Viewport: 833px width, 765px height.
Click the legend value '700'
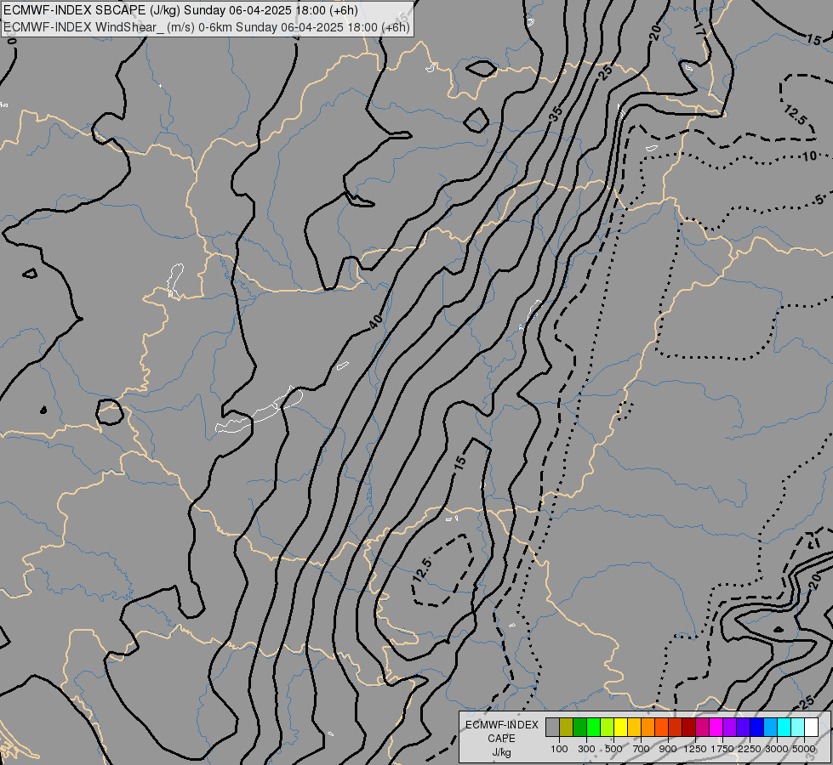click(x=642, y=749)
